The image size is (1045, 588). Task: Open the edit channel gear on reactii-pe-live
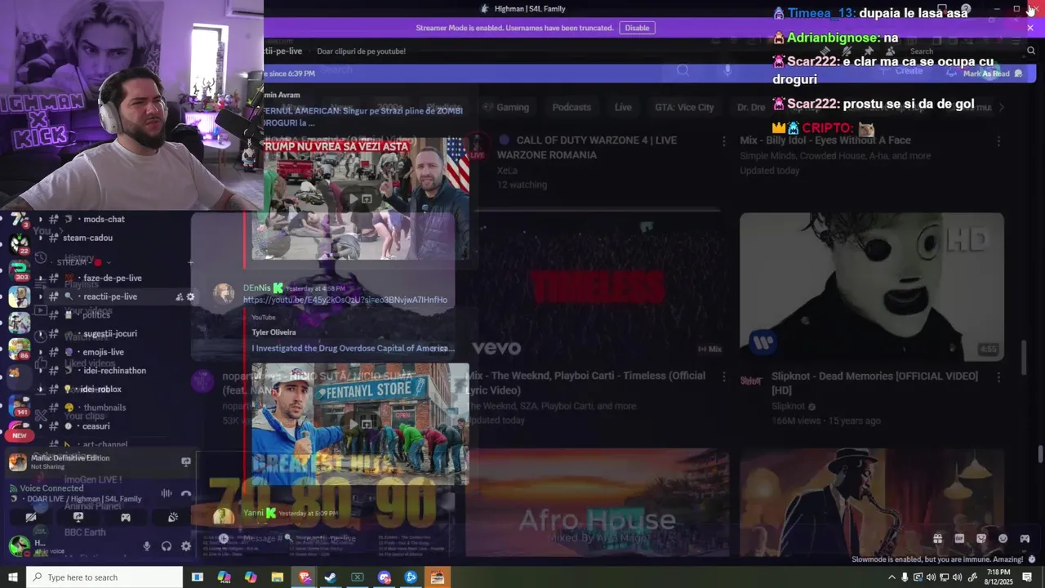tap(191, 296)
